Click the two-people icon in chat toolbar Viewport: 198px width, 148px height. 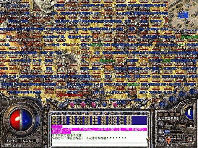click(x=84, y=114)
